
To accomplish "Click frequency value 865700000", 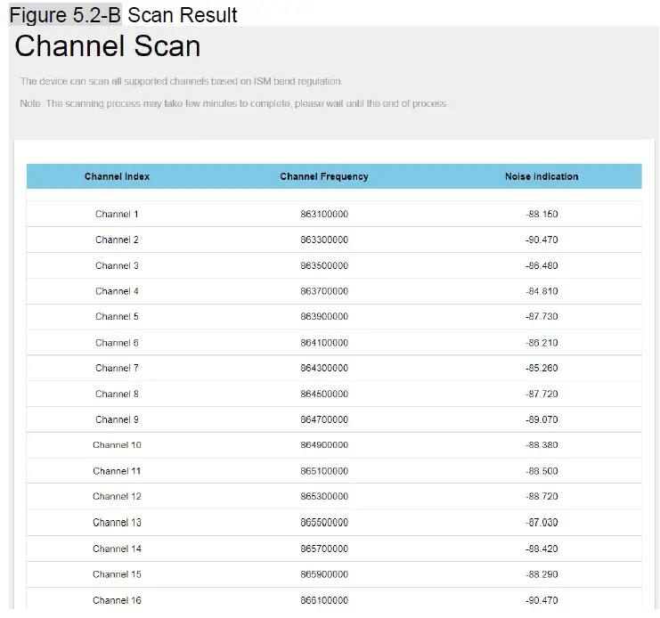I will click(x=324, y=549).
